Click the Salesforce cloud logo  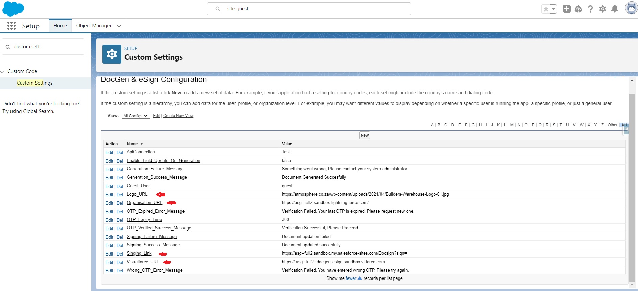[13, 9]
